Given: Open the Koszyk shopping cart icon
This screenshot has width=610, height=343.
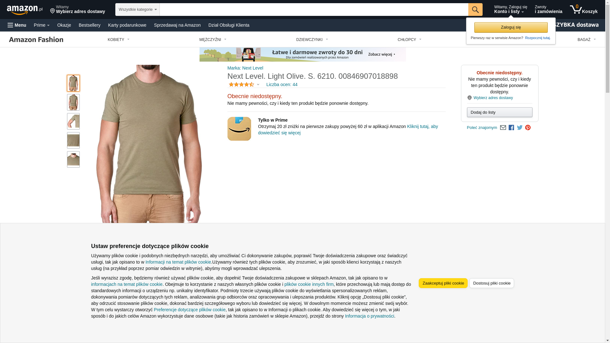Looking at the screenshot, I should click(583, 10).
